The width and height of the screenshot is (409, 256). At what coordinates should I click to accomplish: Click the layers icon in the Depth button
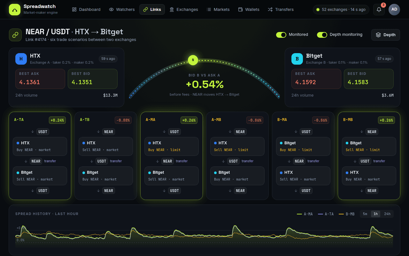tap(378, 35)
